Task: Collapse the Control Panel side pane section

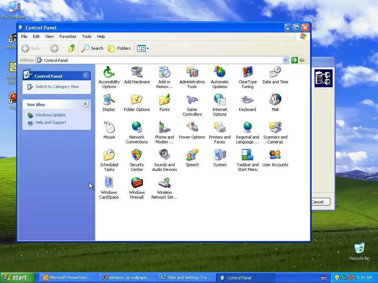Action: [x=86, y=76]
